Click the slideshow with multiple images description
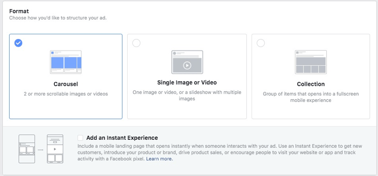This screenshot has height=176, width=378. 187,95
